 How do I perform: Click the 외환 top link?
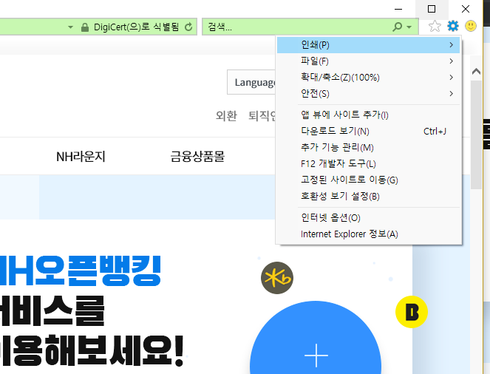pos(226,116)
